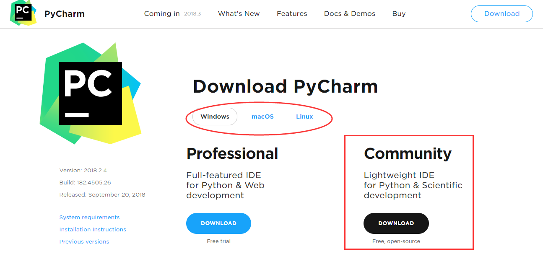Screen dimensions: 543x254
Task: Open the Previous versions link
Action: pyautogui.click(x=84, y=241)
